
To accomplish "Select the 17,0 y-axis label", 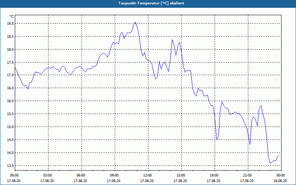I will pos(11,75).
